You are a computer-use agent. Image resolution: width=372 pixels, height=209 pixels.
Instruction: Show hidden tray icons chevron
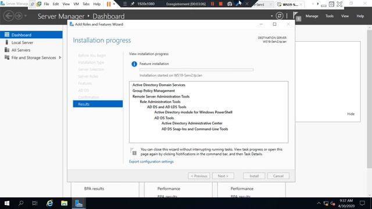click(319, 203)
